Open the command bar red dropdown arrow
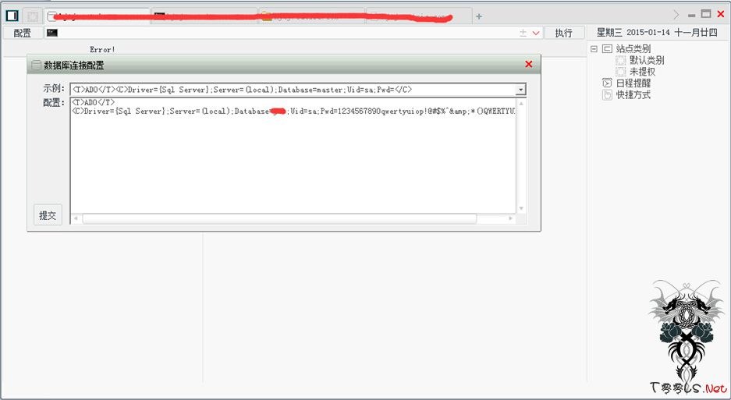This screenshot has height=400, width=731. [x=536, y=33]
